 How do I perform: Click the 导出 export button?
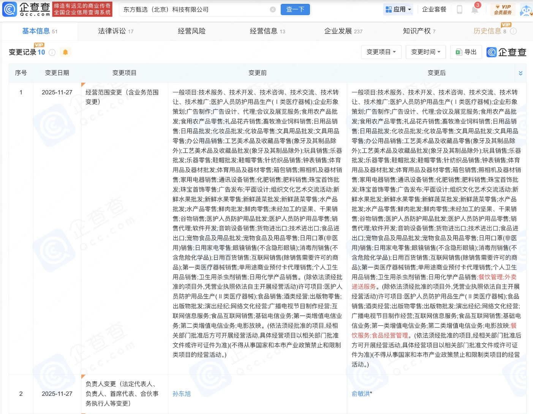point(466,52)
